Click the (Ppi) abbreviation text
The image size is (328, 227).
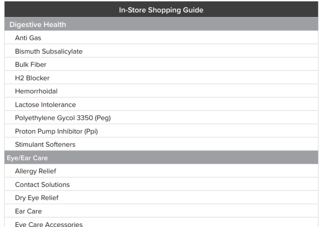click(x=90, y=131)
